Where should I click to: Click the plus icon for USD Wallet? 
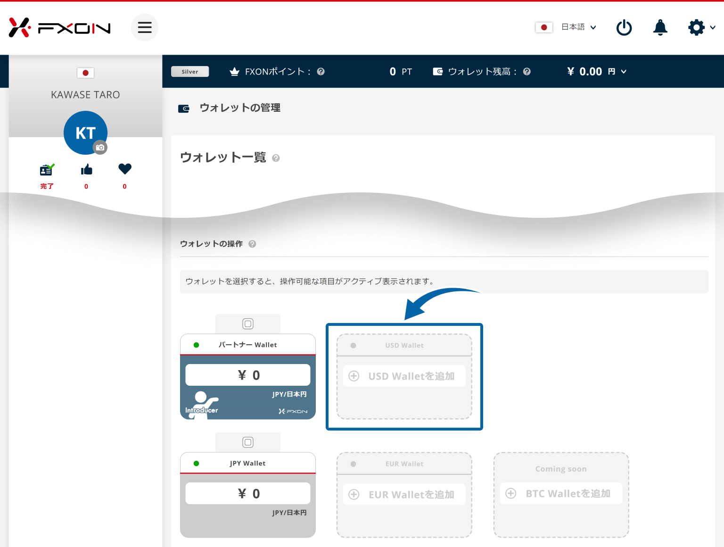pos(354,376)
